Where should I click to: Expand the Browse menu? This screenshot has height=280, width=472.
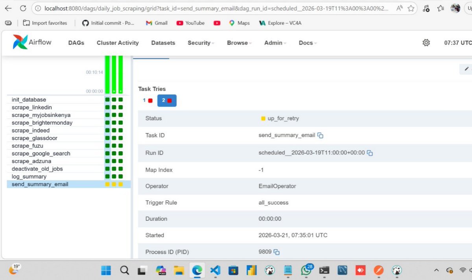239,43
